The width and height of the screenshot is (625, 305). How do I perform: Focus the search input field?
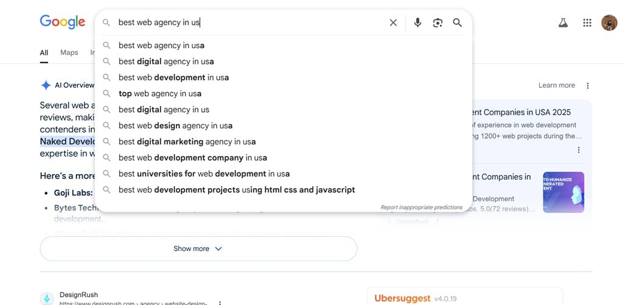click(251, 23)
